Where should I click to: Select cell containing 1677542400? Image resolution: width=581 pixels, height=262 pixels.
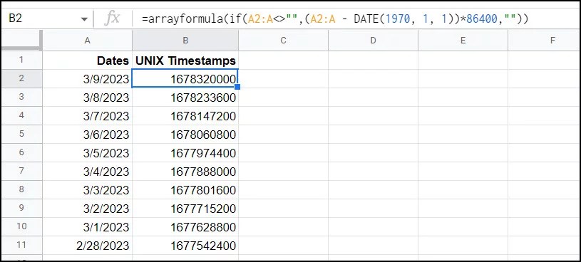(185, 245)
